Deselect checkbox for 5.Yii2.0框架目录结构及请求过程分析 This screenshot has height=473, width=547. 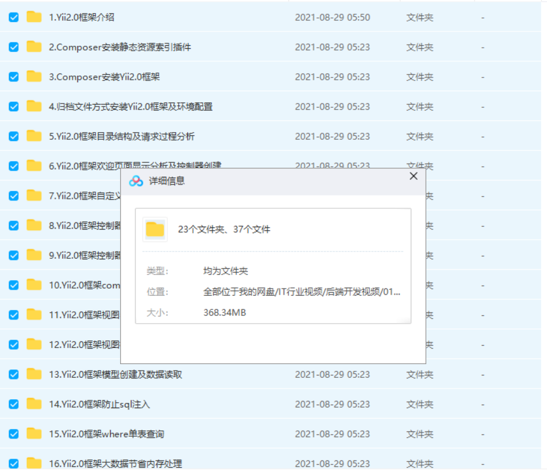(14, 136)
